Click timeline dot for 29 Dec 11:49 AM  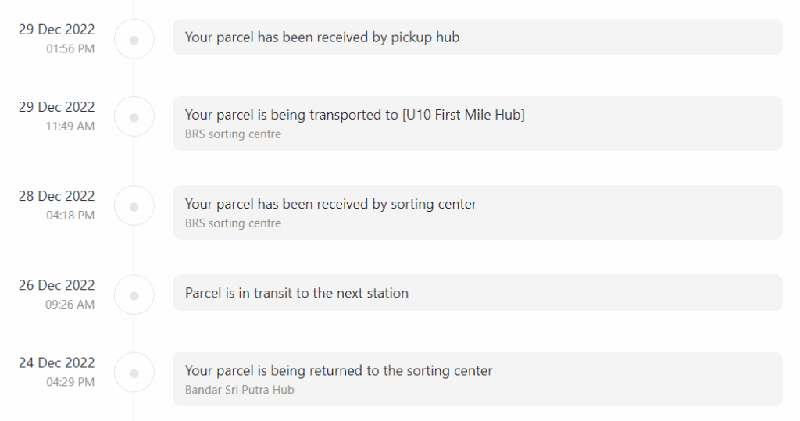[134, 117]
